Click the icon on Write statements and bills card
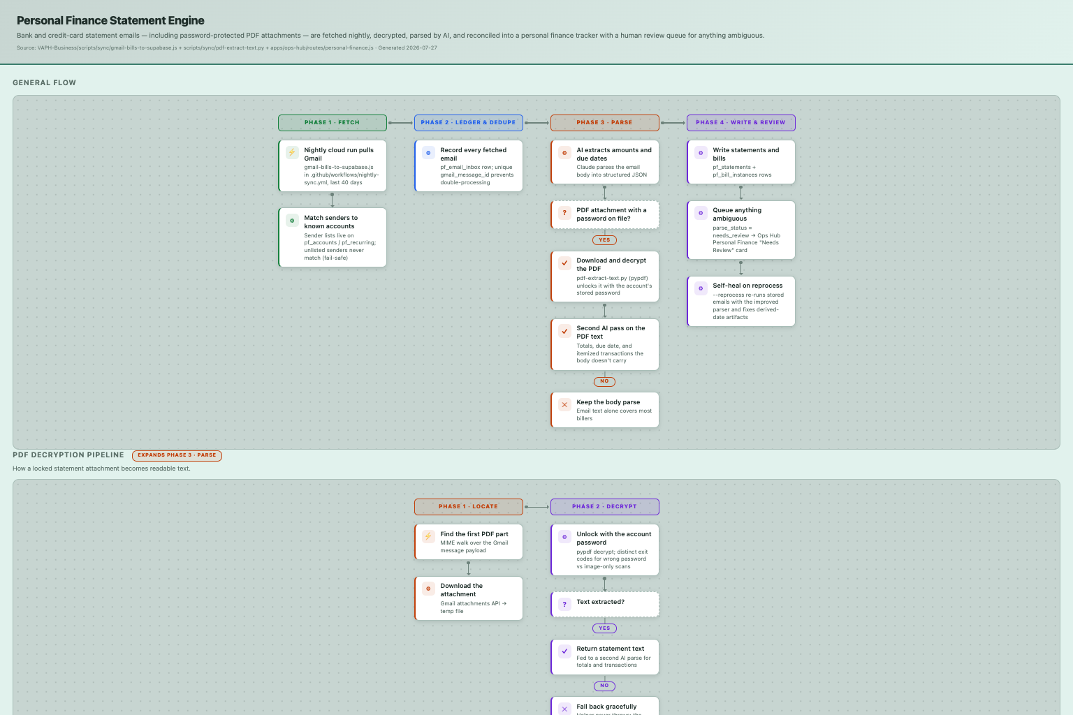The image size is (1073, 715). 701,152
